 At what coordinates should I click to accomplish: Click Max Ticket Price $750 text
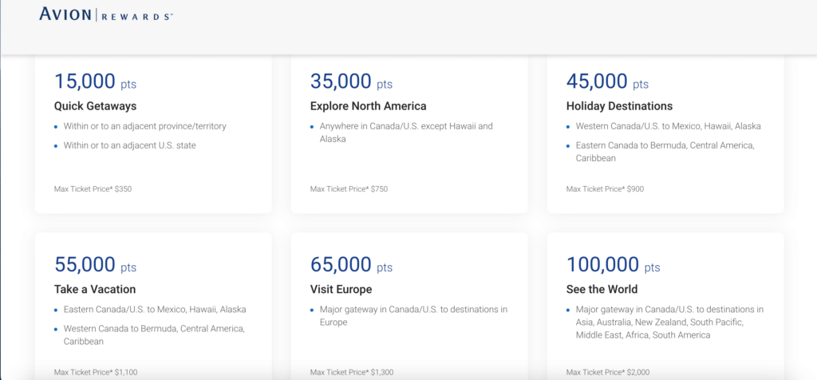(x=349, y=189)
